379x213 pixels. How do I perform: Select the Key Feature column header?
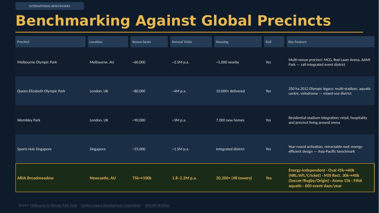(x=330, y=42)
